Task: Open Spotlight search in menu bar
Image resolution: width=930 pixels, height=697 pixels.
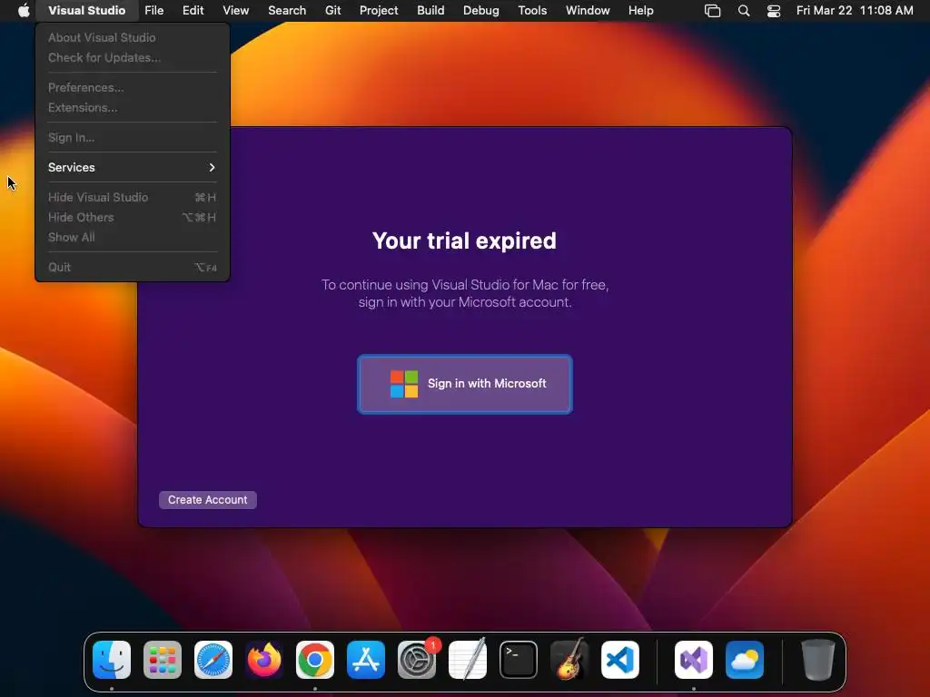Action: 744,11
